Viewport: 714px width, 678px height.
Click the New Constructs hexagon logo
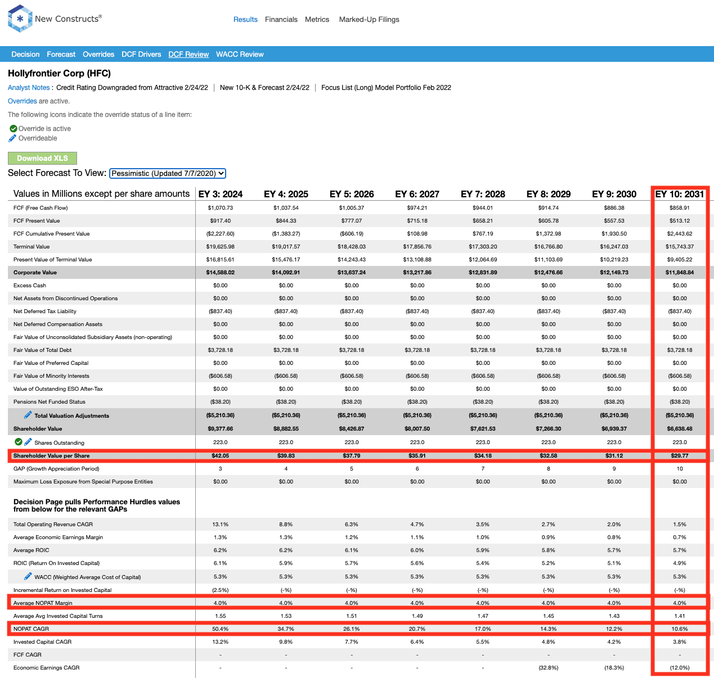20,19
